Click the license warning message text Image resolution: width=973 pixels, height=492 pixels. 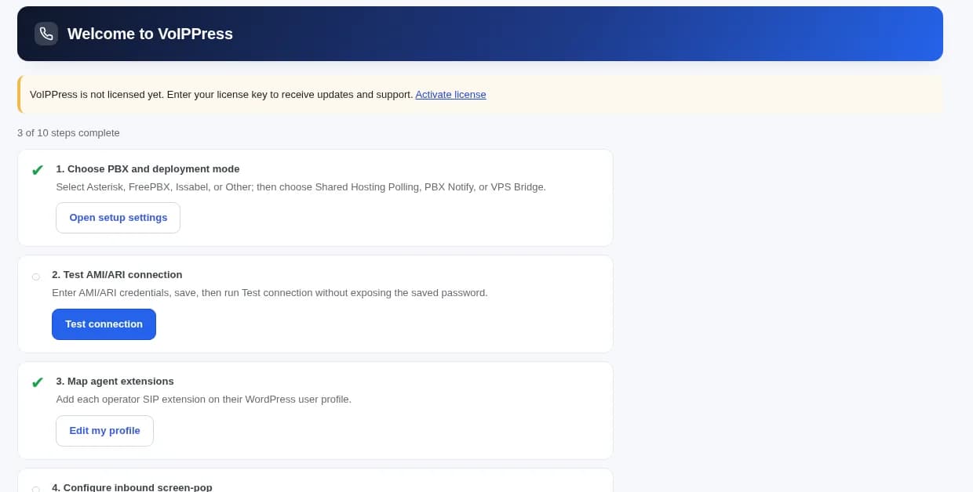pyautogui.click(x=221, y=95)
